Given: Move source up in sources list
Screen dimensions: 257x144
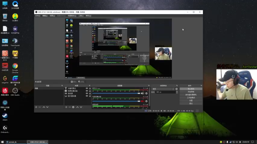Looking at the screenshot, I should coord(77,107).
